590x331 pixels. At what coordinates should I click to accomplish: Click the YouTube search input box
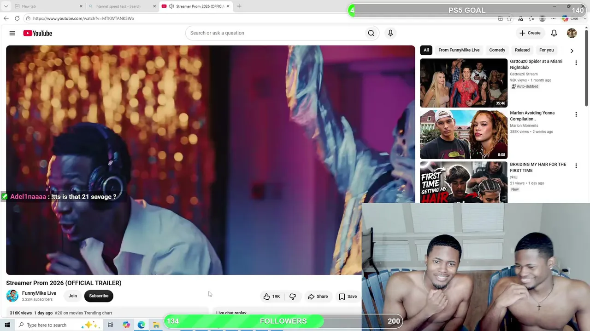click(275, 33)
